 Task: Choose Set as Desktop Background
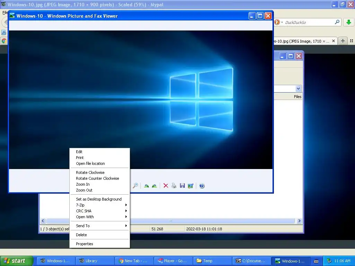click(99, 199)
